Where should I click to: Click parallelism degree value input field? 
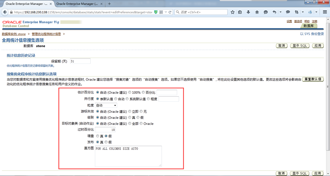[169, 99]
